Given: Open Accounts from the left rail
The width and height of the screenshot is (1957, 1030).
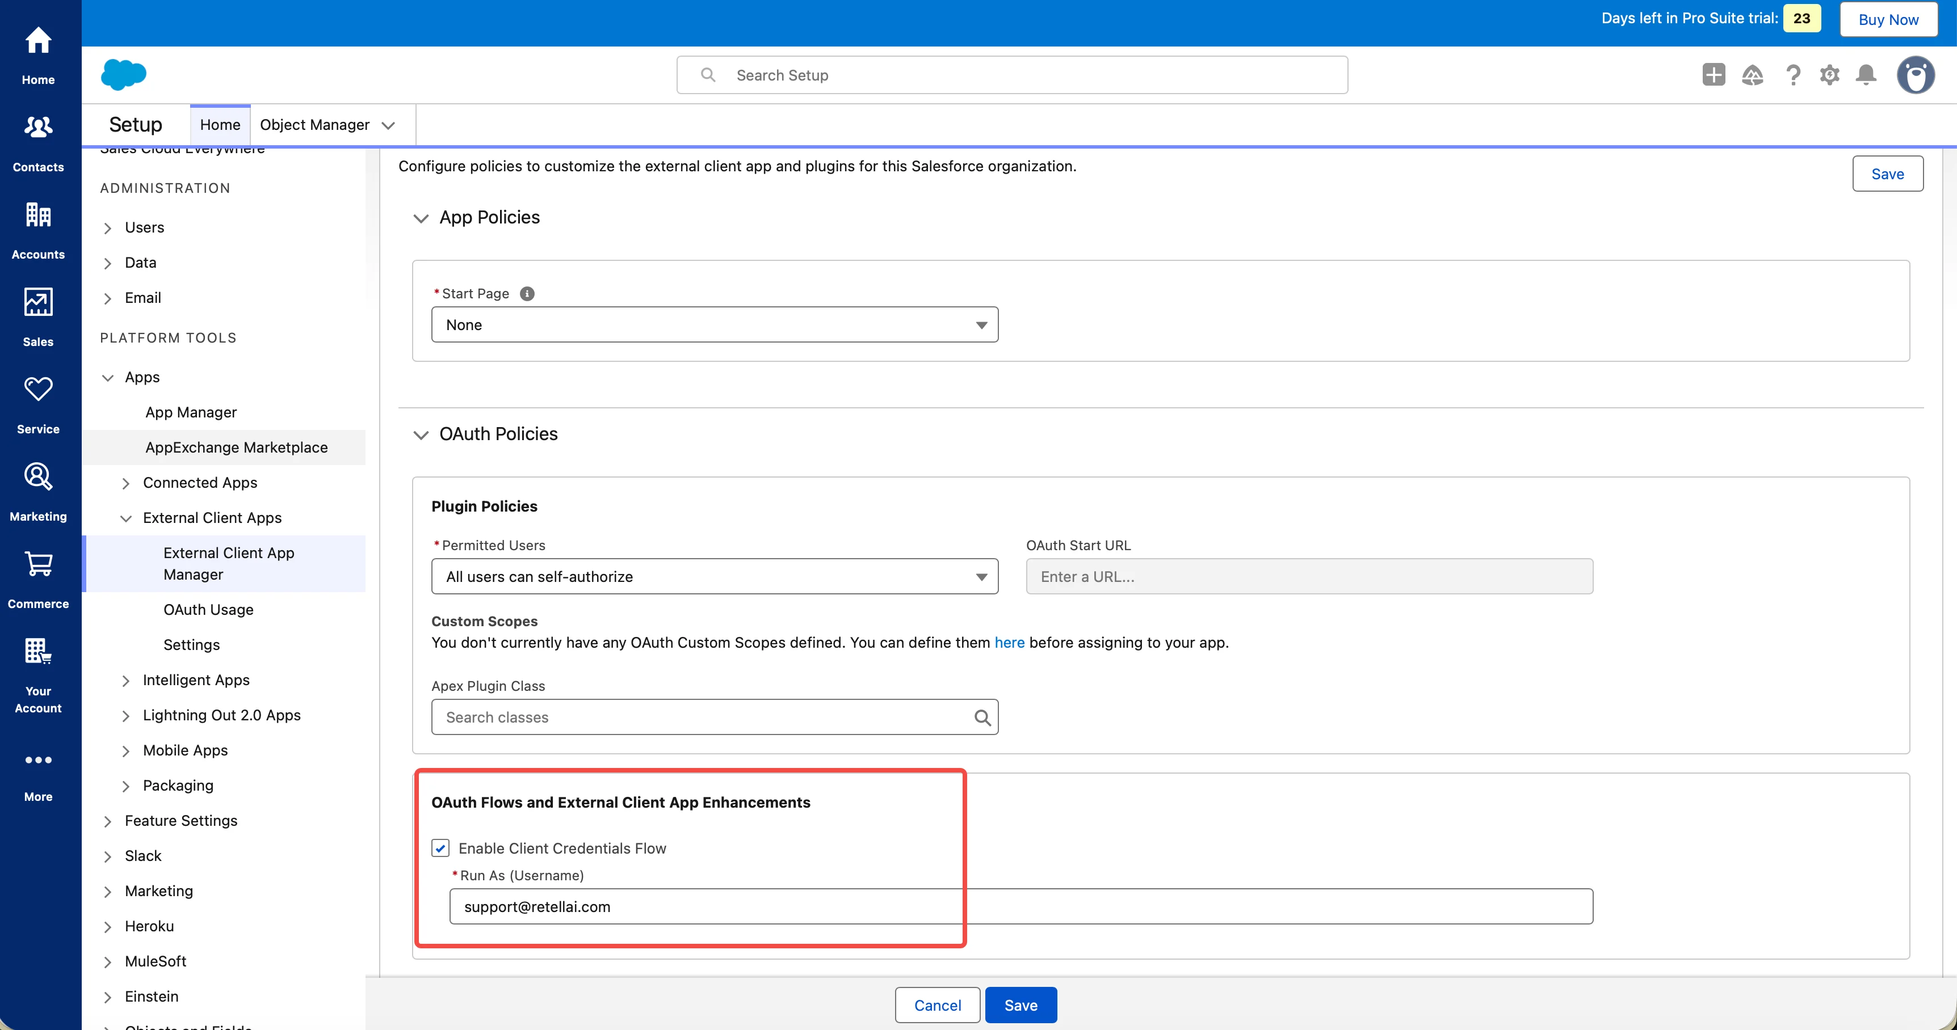Looking at the screenshot, I should (x=38, y=230).
